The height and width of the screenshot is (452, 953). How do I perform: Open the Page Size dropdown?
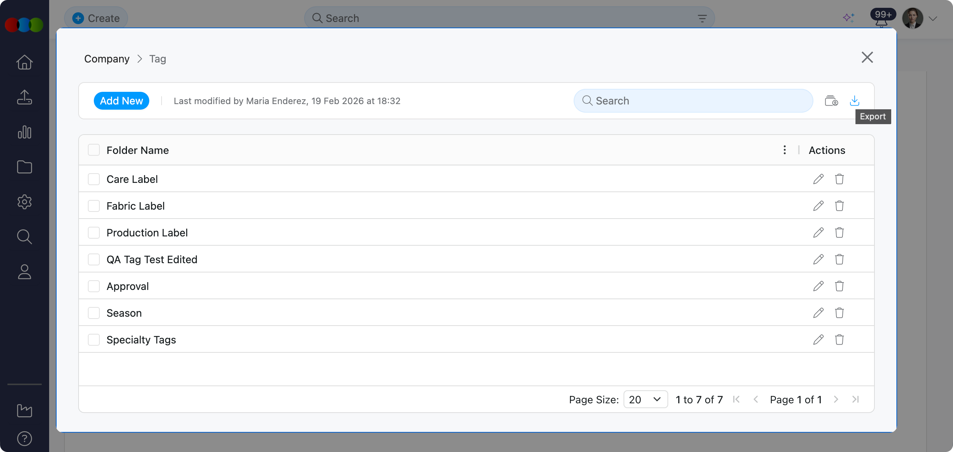(x=645, y=400)
